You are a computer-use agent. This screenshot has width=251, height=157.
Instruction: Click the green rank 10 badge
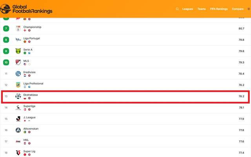pyautogui.click(x=6, y=62)
